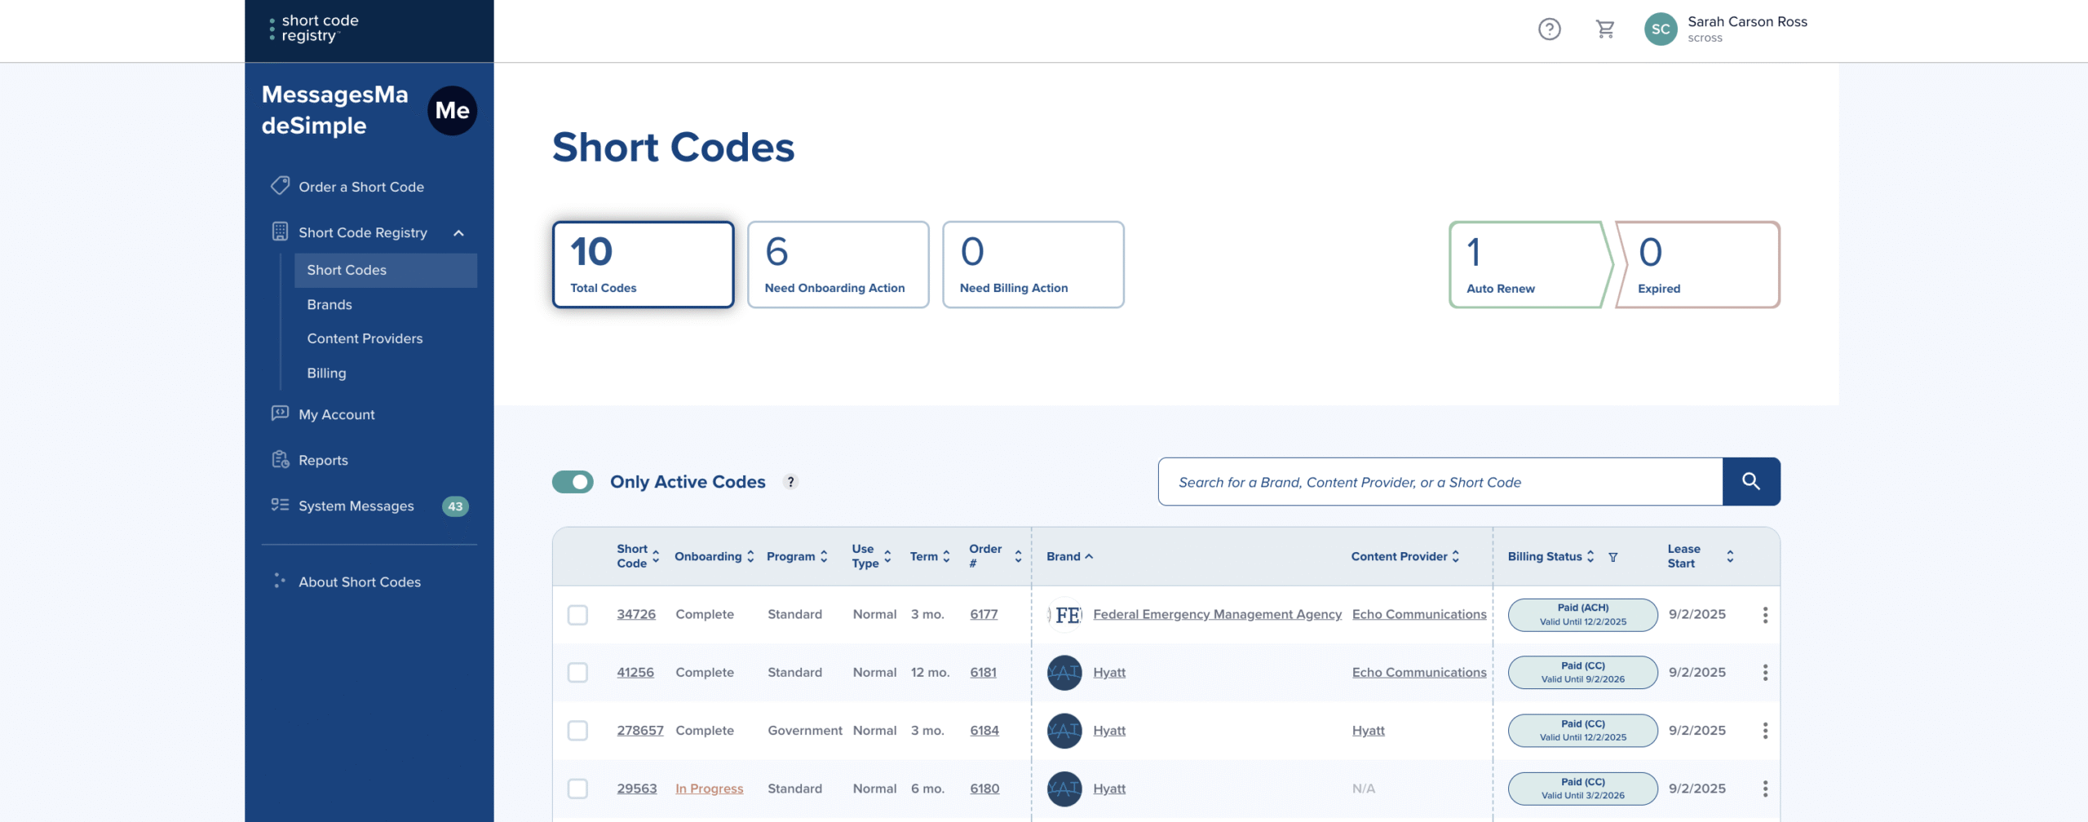The height and width of the screenshot is (822, 2088).
Task: Open the Billing Status filter icon
Action: pyautogui.click(x=1612, y=557)
